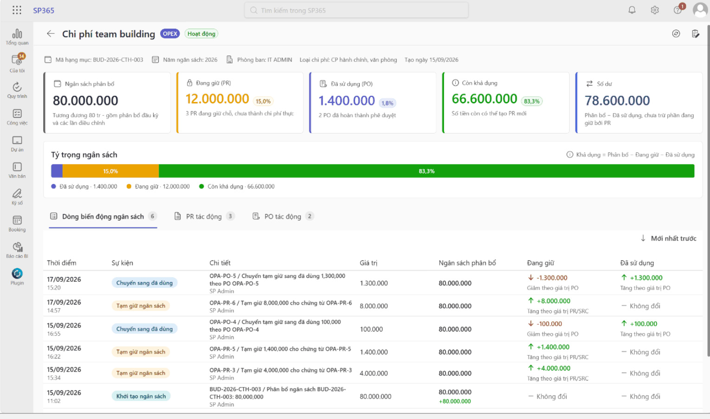Select Dòng biến động ngân sách tab

pos(103,216)
